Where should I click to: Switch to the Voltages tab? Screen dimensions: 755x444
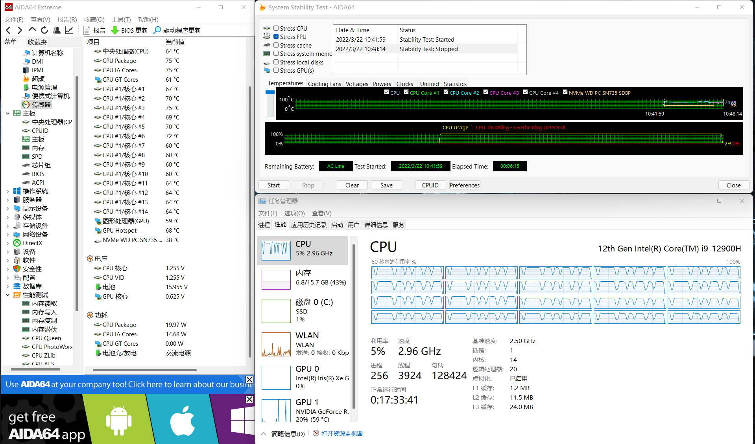click(x=357, y=84)
